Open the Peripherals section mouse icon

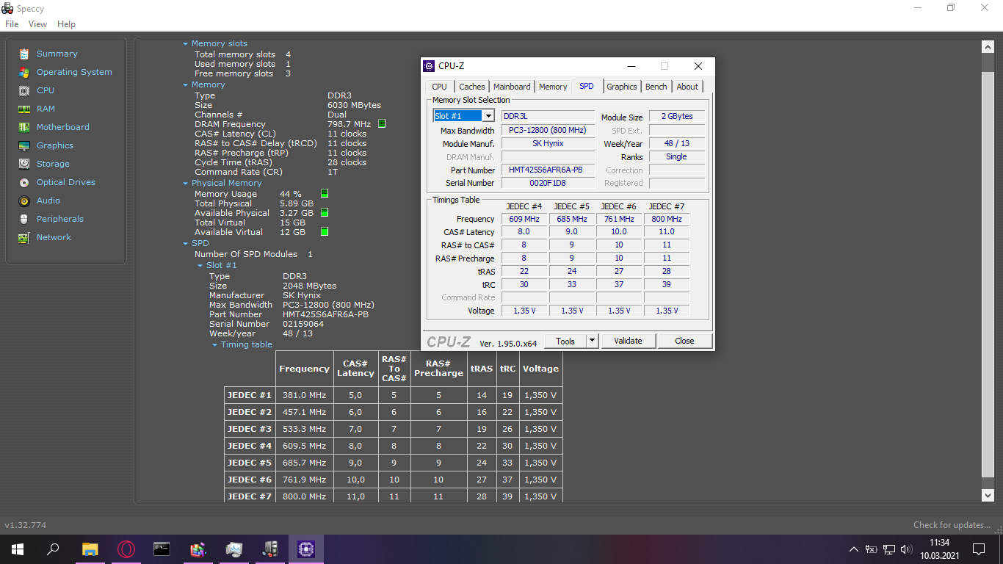point(24,219)
